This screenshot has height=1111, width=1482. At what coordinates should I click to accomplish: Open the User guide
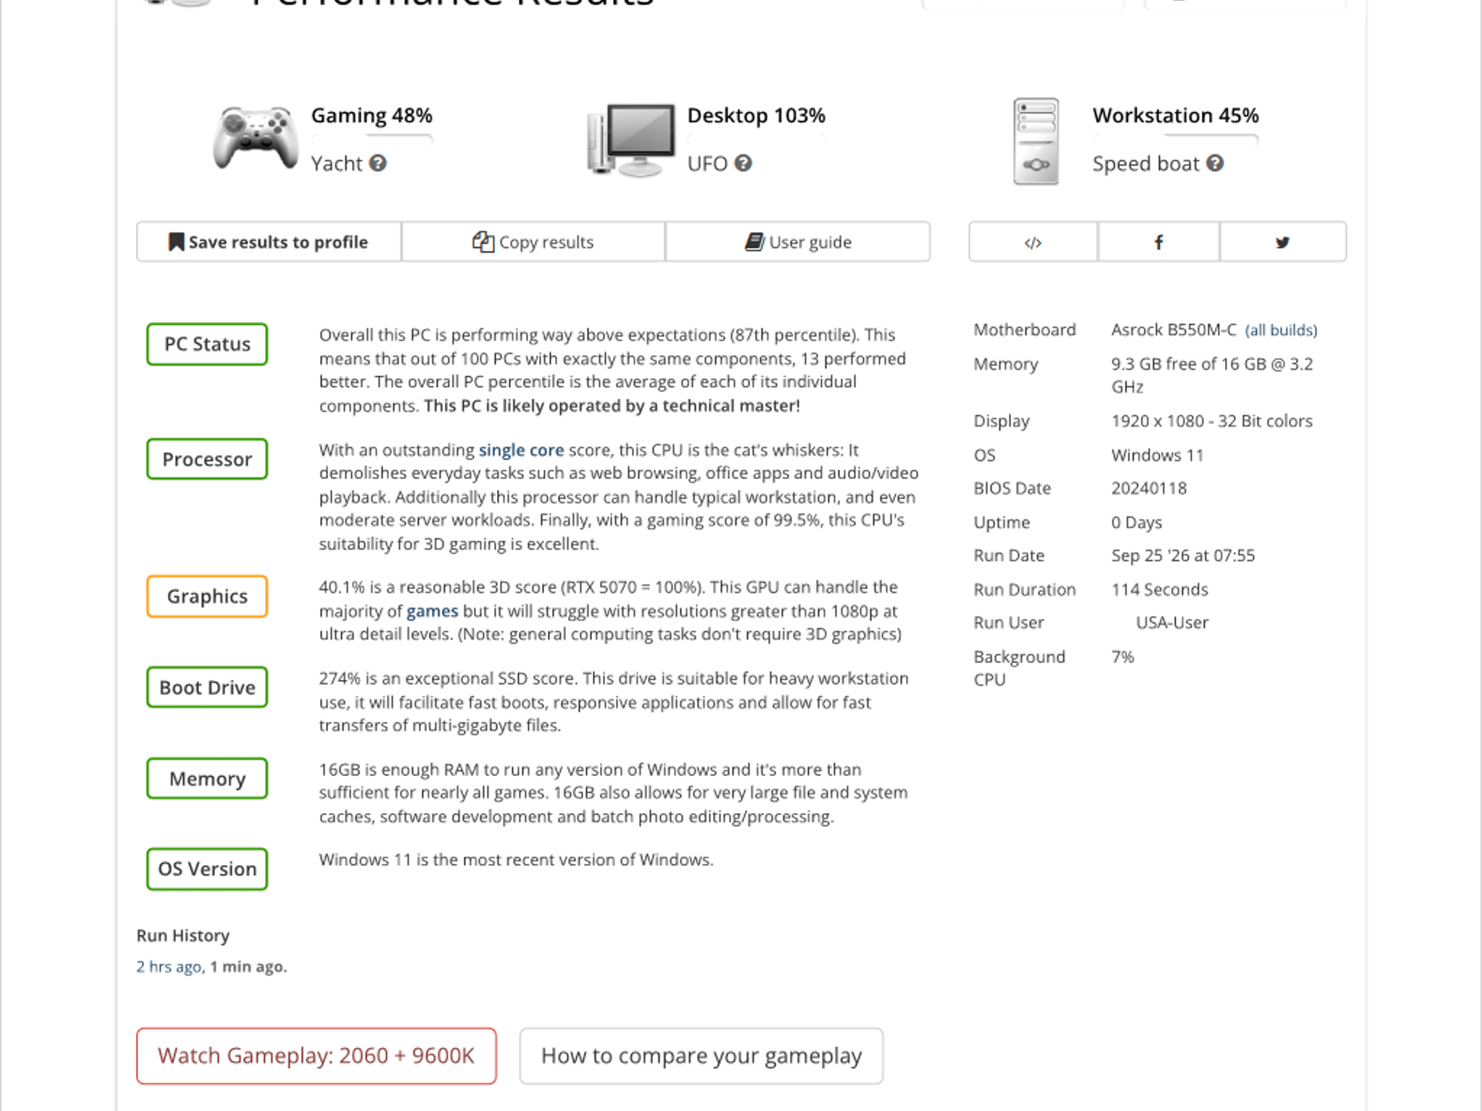click(x=797, y=242)
